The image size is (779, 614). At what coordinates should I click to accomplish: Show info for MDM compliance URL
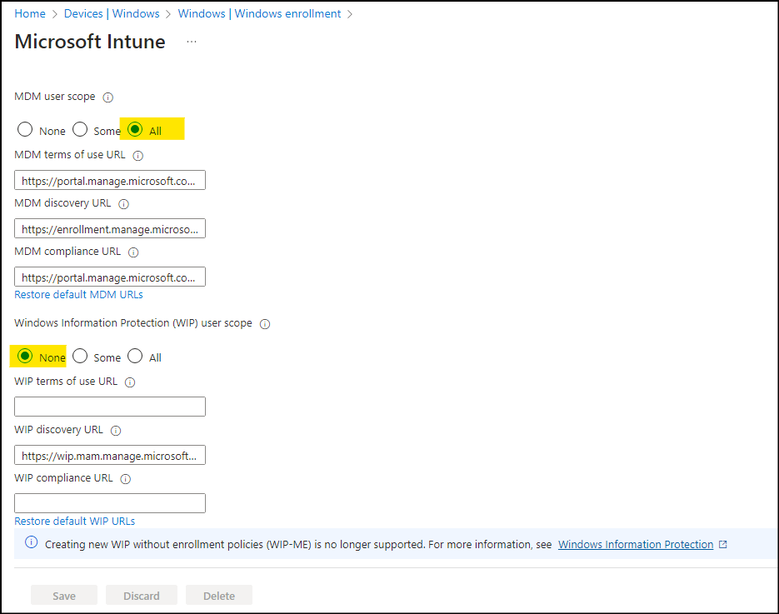click(x=133, y=252)
